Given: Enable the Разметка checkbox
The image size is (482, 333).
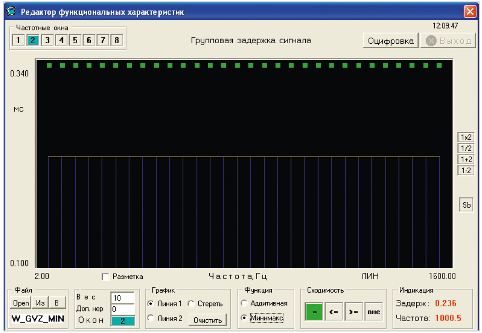Looking at the screenshot, I should point(106,277).
